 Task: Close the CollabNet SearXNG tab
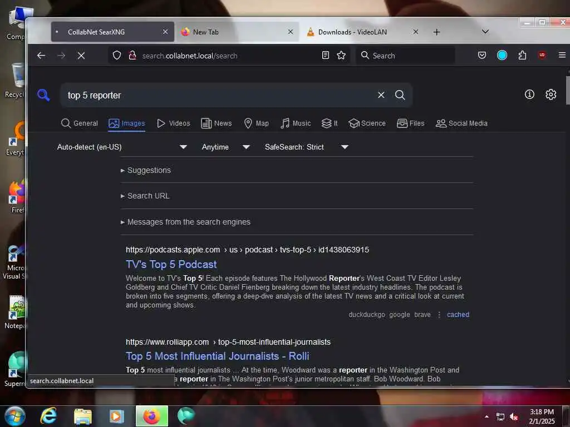[x=165, y=32]
